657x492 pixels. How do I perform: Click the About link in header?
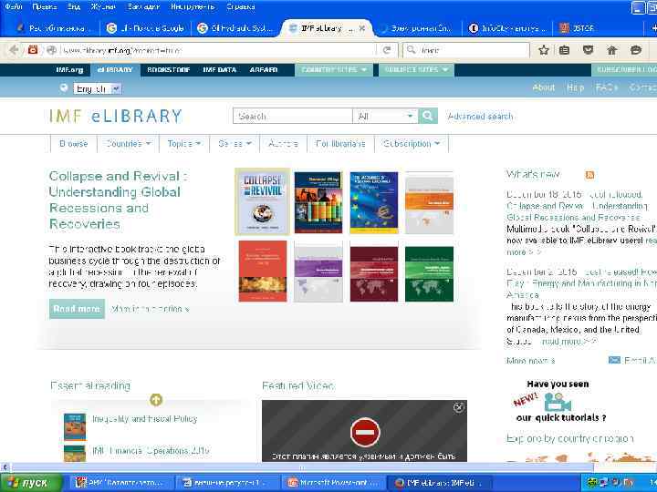(544, 87)
